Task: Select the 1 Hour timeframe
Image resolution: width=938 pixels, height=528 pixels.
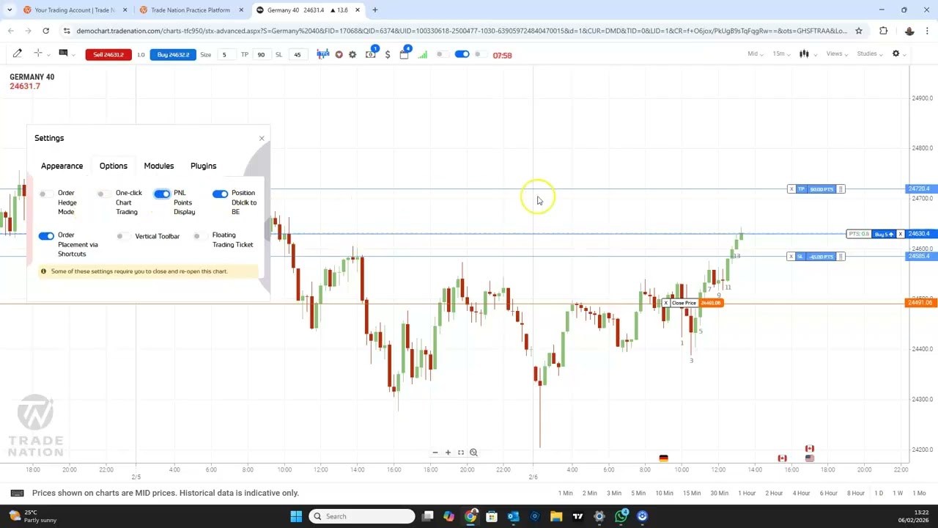Action: click(x=747, y=493)
